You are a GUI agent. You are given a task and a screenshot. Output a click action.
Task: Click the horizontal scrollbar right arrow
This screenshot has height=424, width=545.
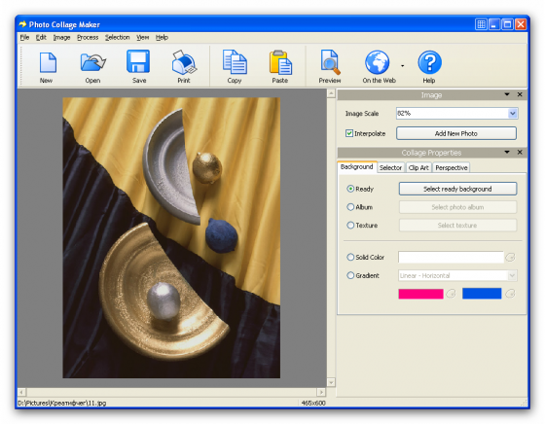321,392
